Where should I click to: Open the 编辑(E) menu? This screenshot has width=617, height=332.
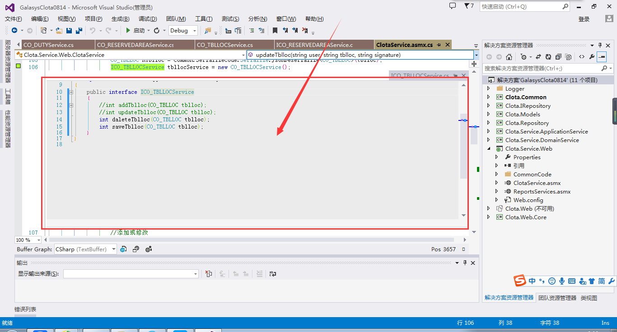pyautogui.click(x=40, y=18)
